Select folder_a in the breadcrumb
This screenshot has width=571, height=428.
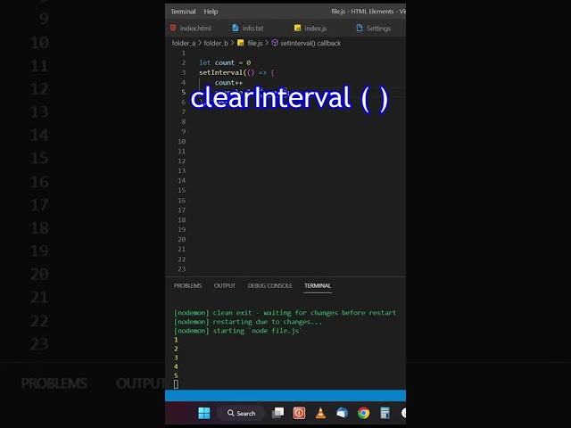point(184,43)
